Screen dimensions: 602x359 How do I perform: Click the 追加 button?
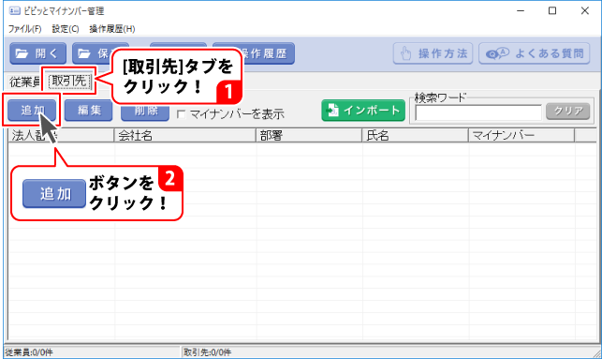pos(32,111)
